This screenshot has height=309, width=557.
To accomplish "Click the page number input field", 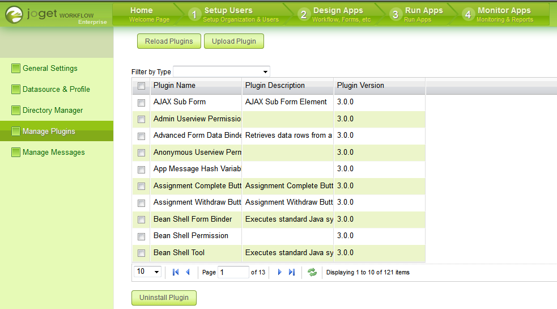I will click(x=233, y=272).
